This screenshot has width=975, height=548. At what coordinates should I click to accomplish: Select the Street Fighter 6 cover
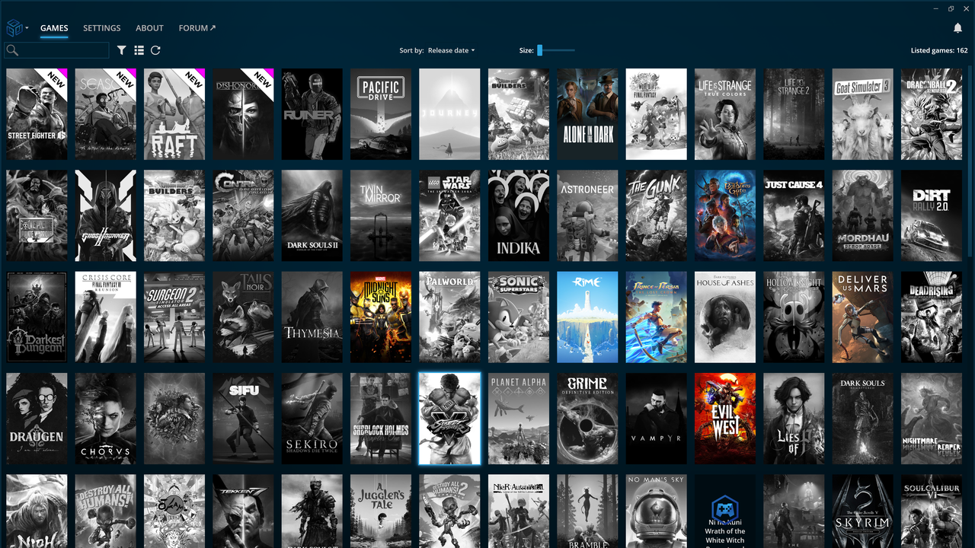coord(37,114)
